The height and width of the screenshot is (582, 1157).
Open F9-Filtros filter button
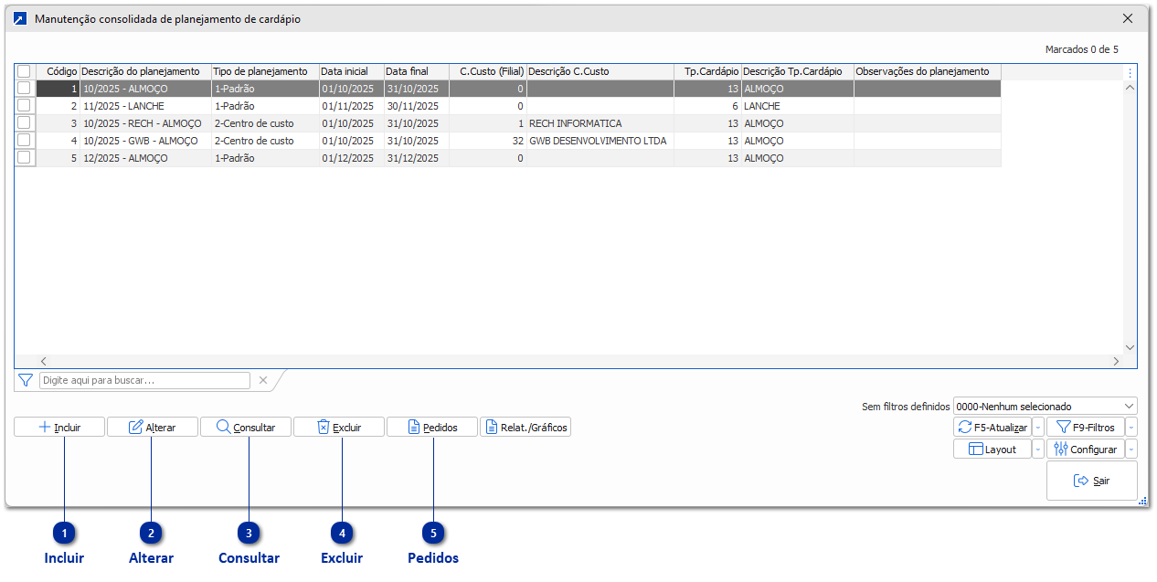click(x=1086, y=427)
